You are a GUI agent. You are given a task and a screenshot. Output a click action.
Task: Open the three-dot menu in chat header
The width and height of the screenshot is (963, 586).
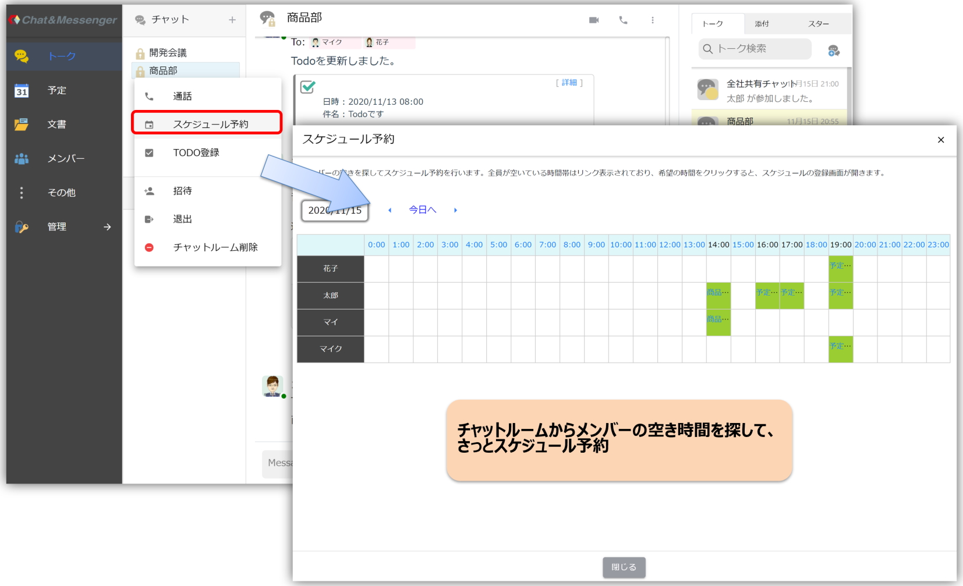pyautogui.click(x=652, y=20)
